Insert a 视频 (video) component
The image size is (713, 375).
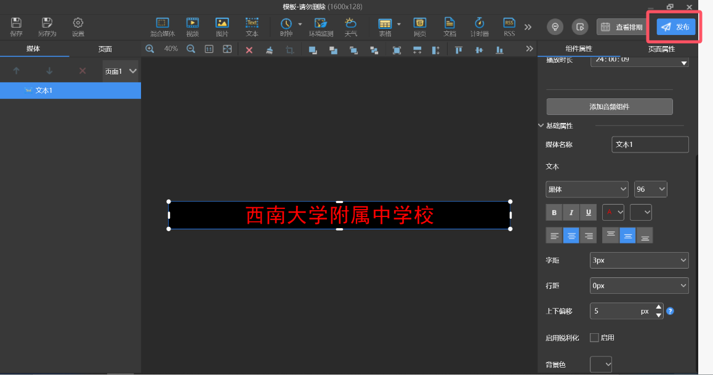pyautogui.click(x=193, y=26)
